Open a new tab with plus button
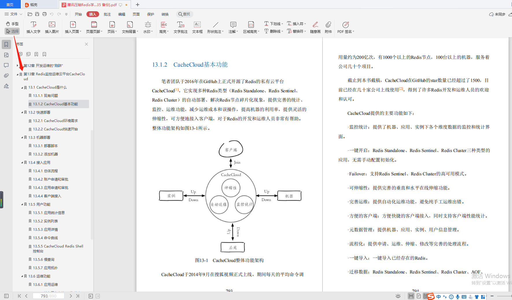 pyautogui.click(x=138, y=5)
